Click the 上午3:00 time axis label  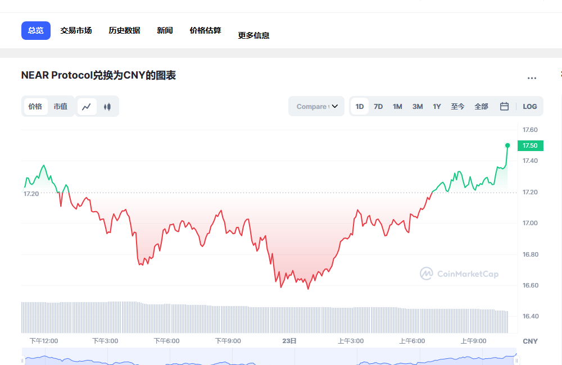[x=351, y=341]
